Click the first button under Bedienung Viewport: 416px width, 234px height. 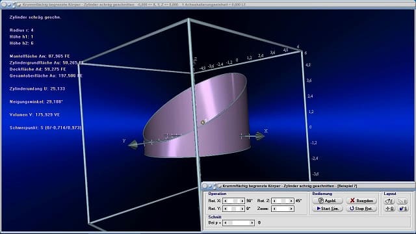[x=328, y=201]
